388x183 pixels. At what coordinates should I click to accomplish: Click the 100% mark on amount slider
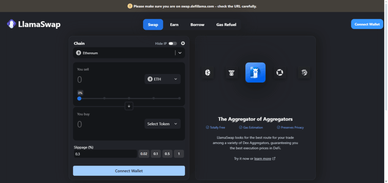click(179, 98)
